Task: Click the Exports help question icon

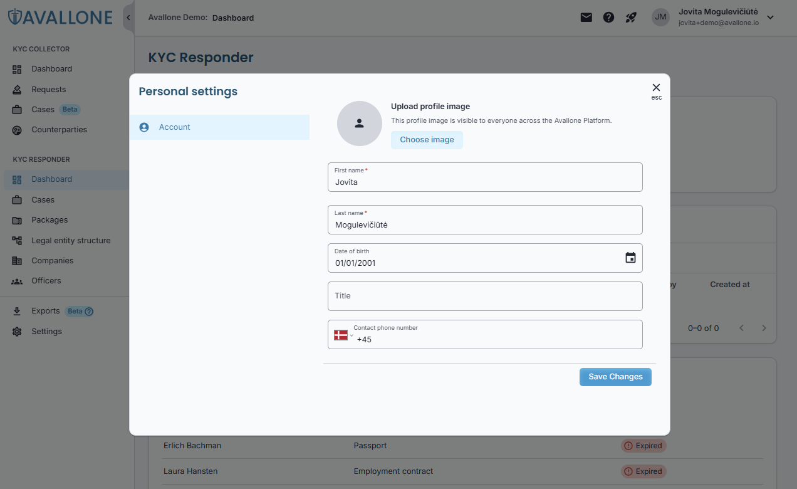Action: [89, 312]
